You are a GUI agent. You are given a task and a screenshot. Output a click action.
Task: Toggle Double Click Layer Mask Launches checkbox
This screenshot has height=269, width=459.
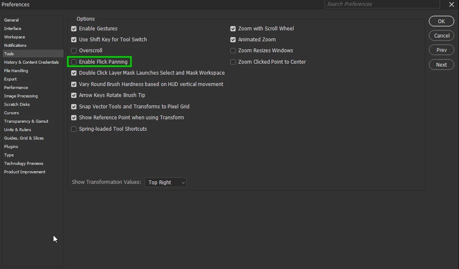[74, 73]
